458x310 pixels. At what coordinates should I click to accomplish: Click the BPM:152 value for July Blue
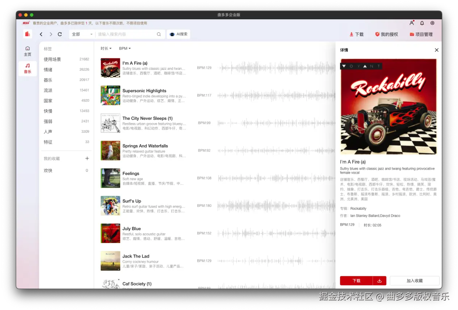pos(204,233)
